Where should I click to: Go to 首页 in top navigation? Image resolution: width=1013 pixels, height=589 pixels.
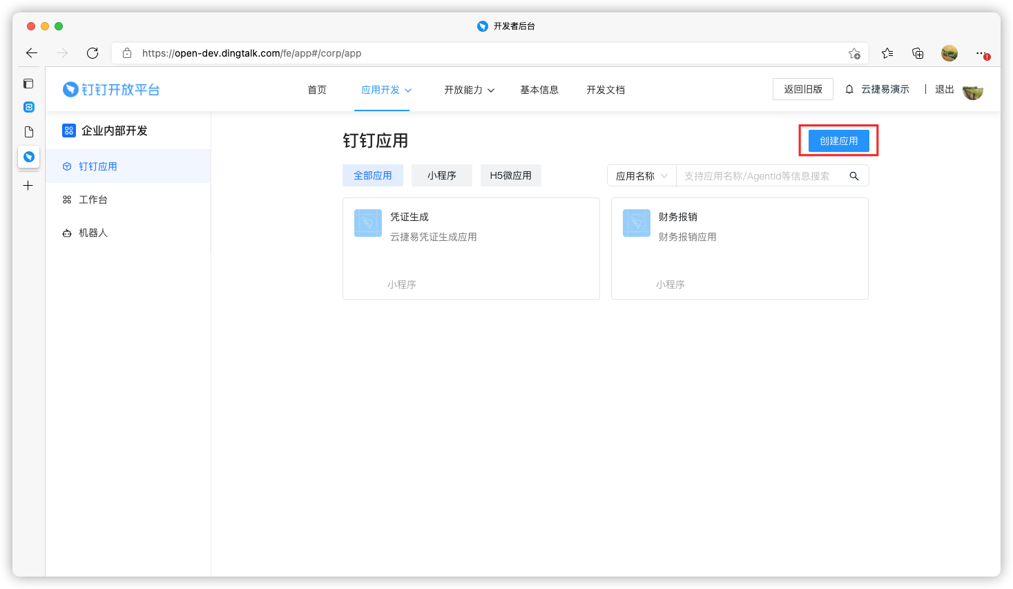tap(317, 90)
